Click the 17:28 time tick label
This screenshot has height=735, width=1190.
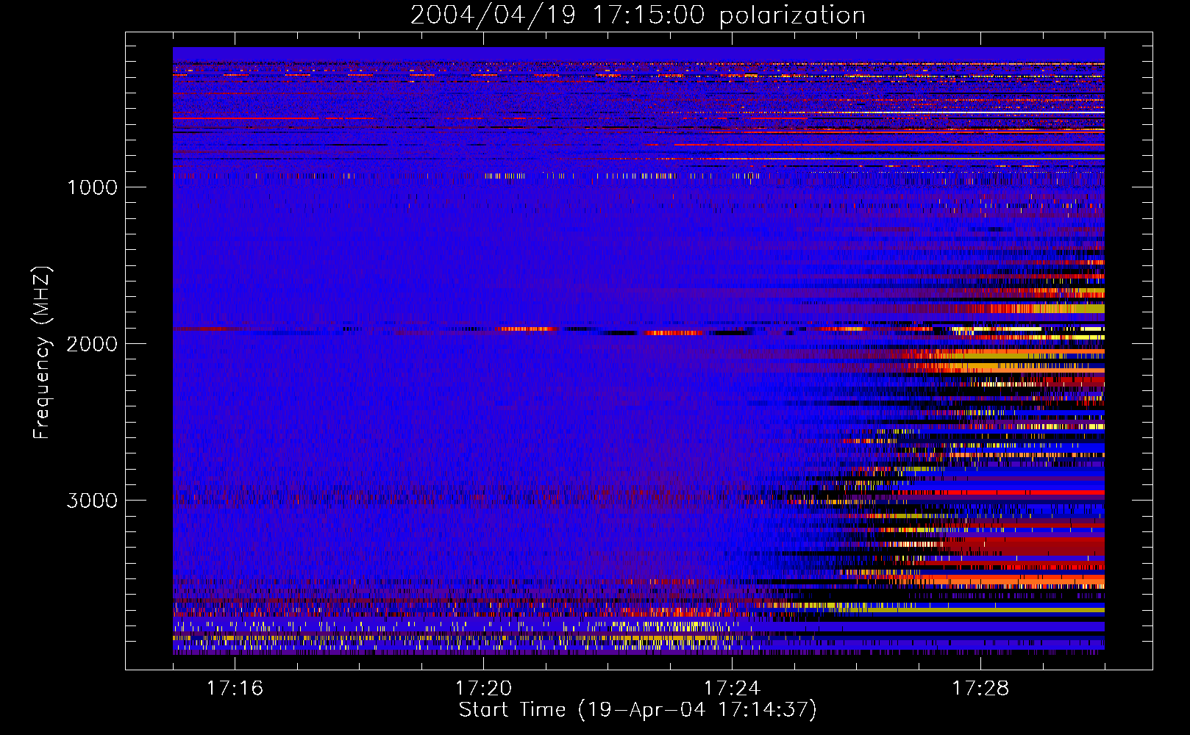[x=980, y=688]
